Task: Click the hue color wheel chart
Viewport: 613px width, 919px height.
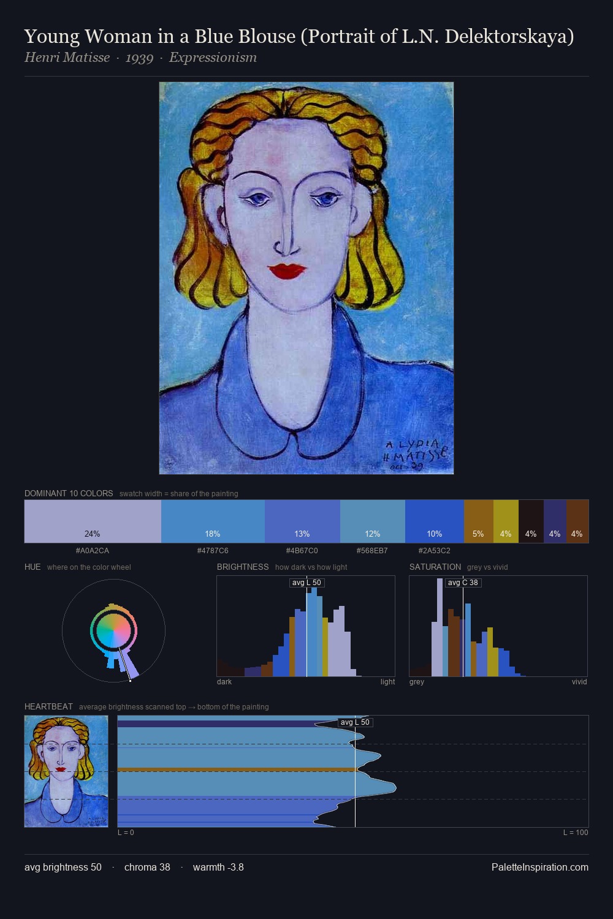Action: (x=114, y=630)
